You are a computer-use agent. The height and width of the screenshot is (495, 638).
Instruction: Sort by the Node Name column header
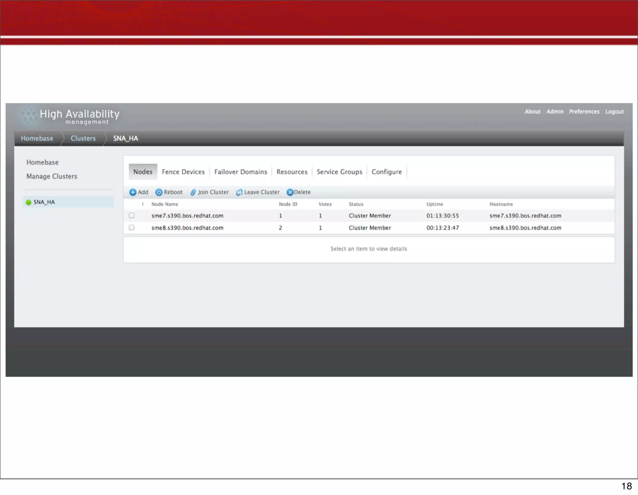[165, 204]
